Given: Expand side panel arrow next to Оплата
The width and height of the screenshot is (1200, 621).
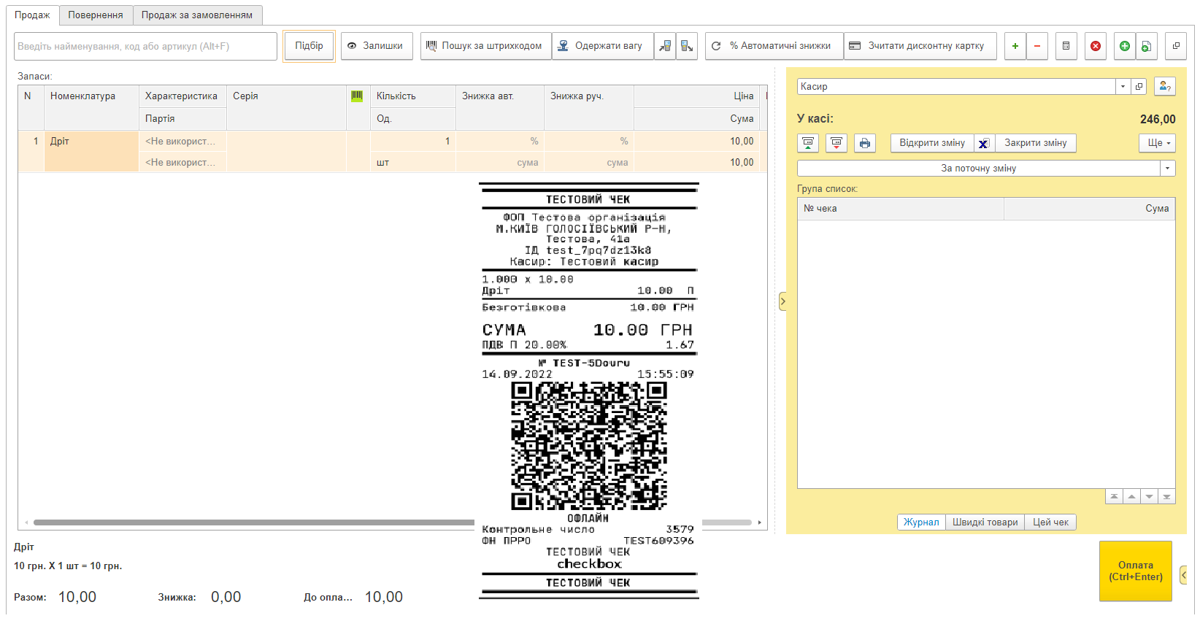Looking at the screenshot, I should tap(1183, 575).
